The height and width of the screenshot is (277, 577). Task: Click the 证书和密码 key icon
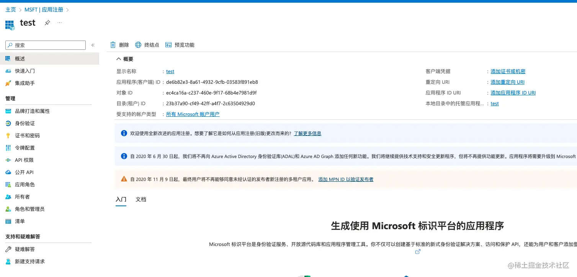pos(8,135)
